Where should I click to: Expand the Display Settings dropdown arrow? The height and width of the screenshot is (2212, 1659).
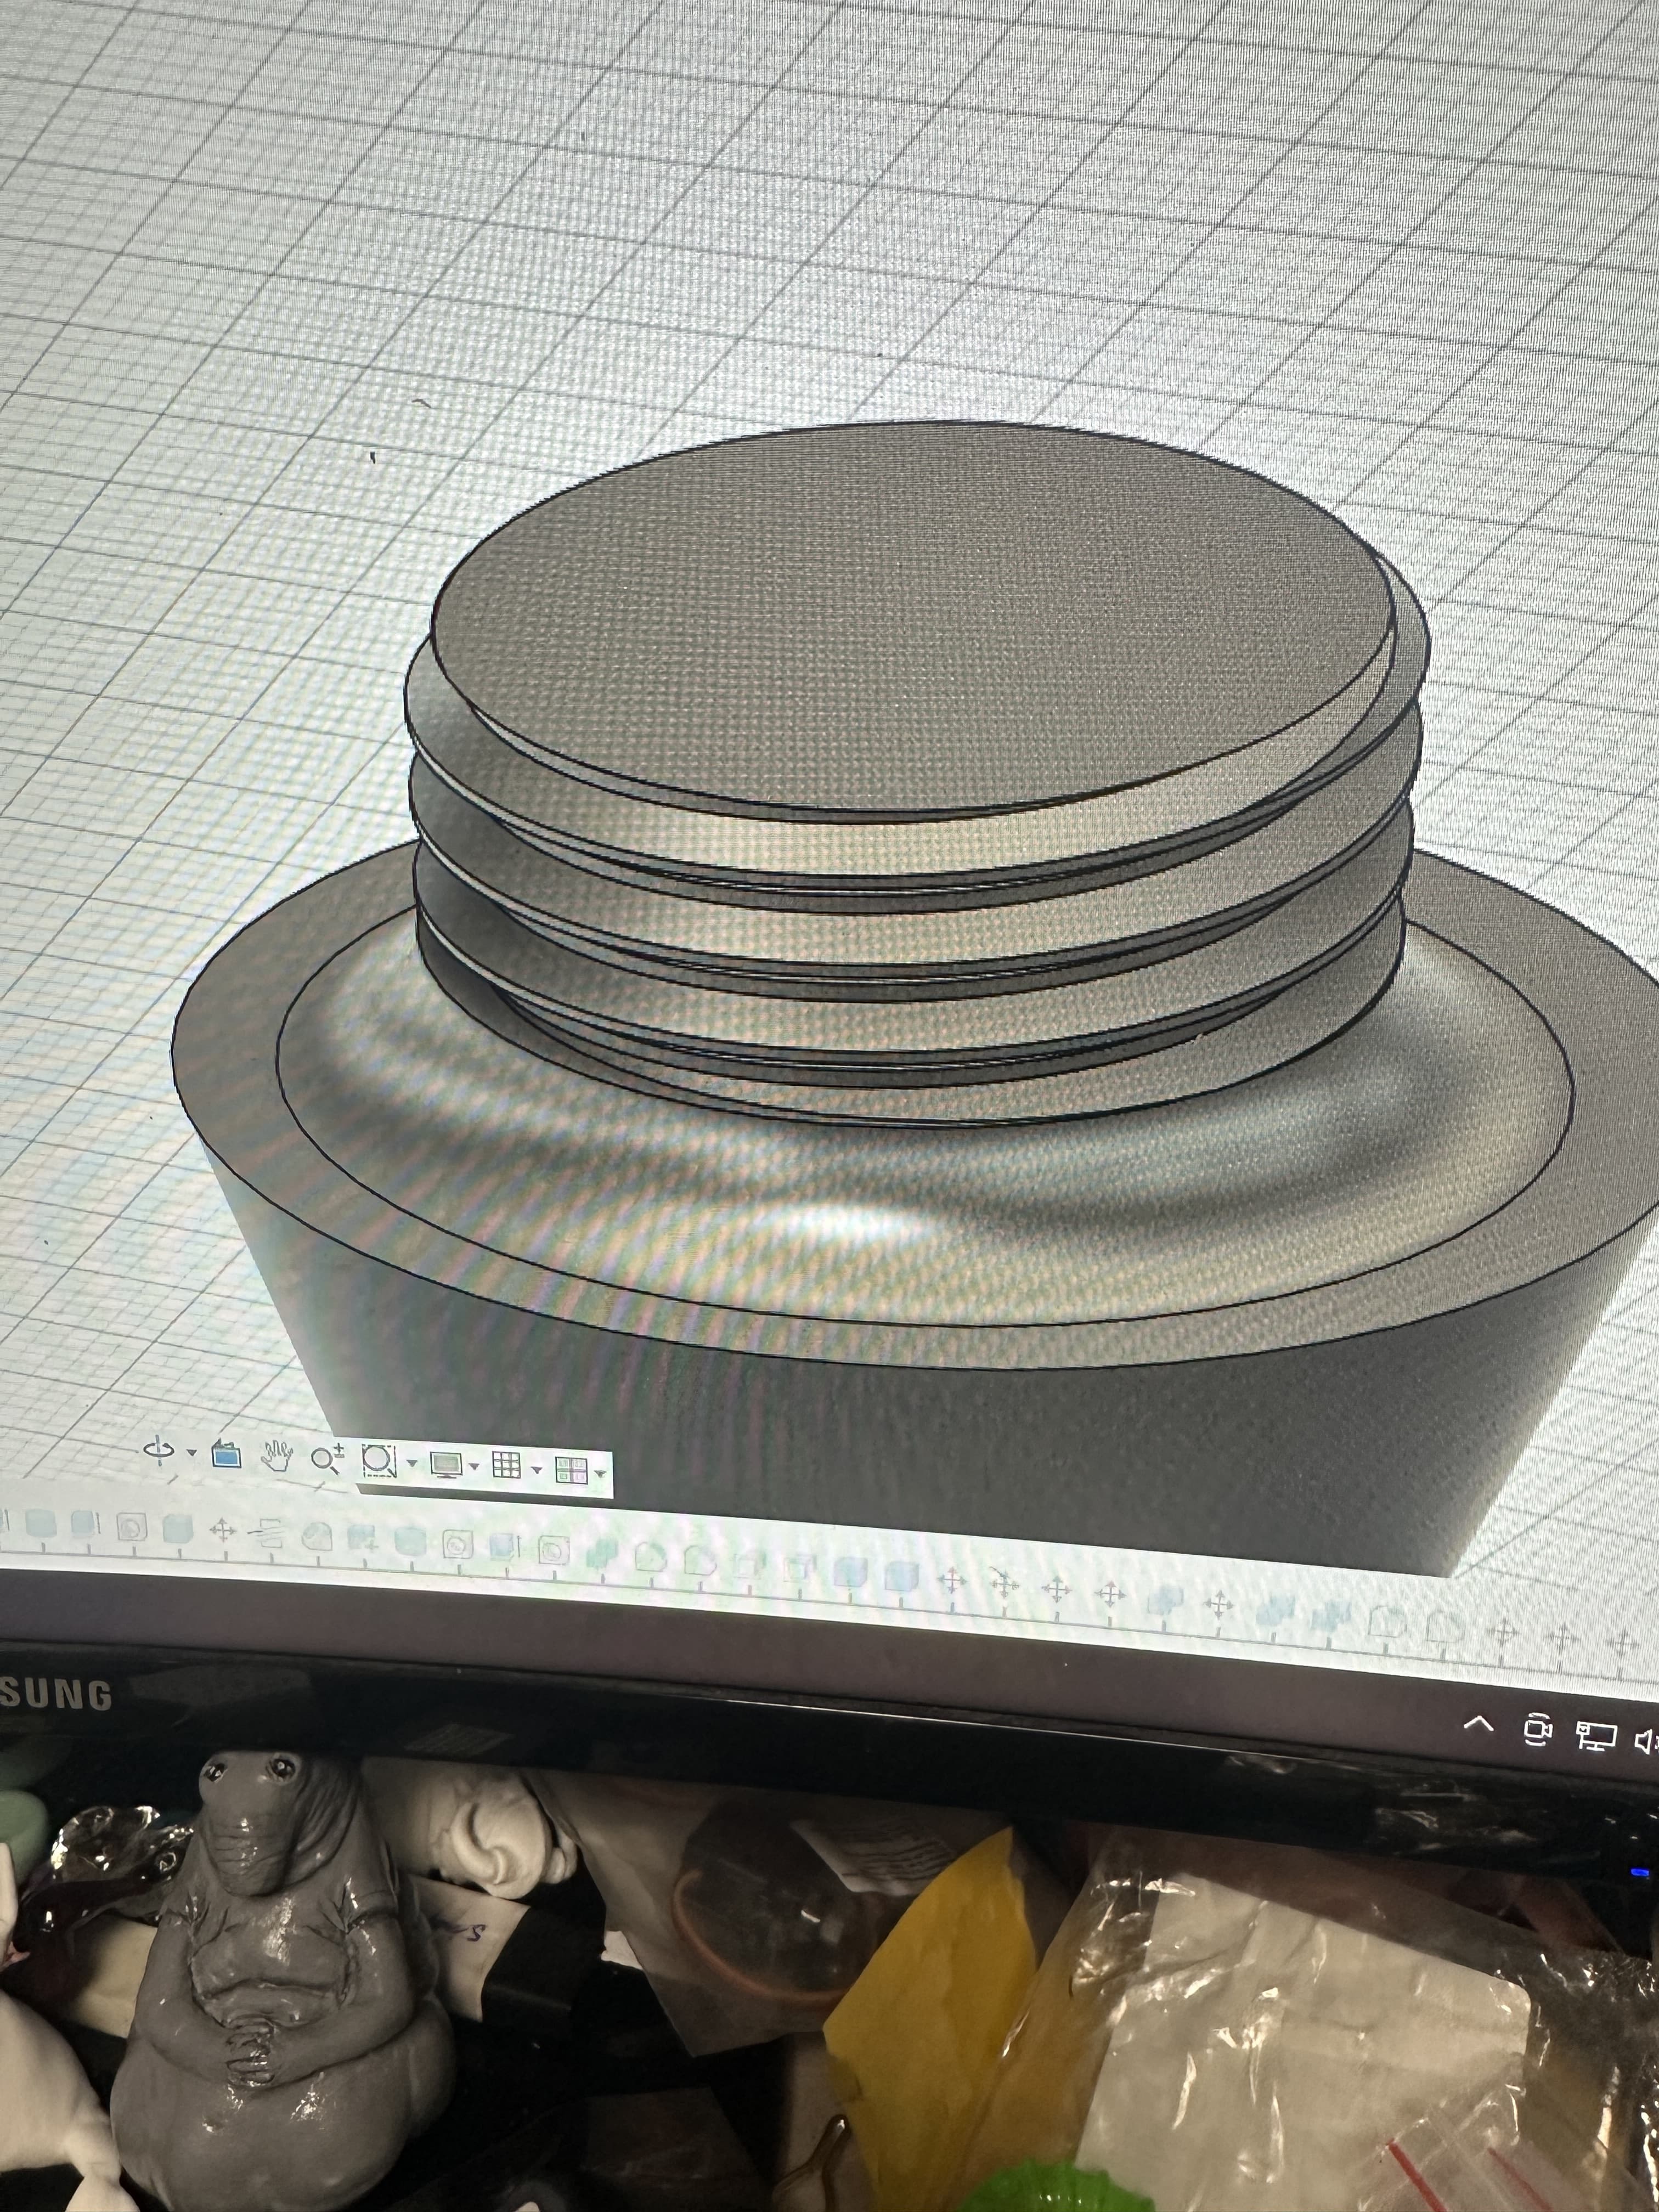click(474, 1467)
